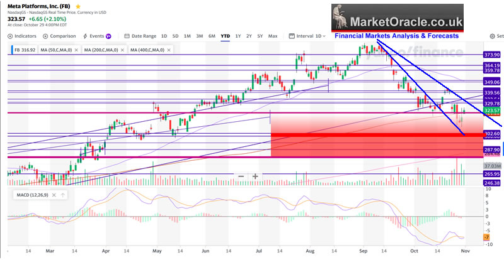This screenshot has height=260, width=504.
Task: Zoom out chart with minus button
Action: coord(241,176)
